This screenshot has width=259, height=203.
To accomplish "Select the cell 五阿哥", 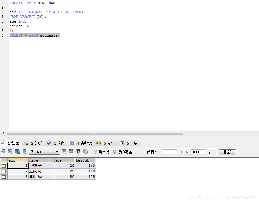I will pos(41,171).
